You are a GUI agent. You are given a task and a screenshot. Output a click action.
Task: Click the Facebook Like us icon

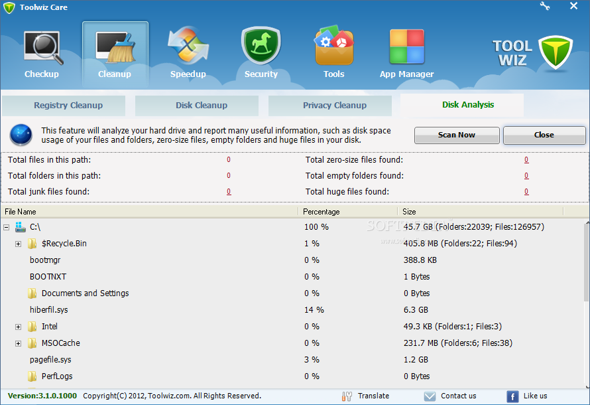[512, 396]
